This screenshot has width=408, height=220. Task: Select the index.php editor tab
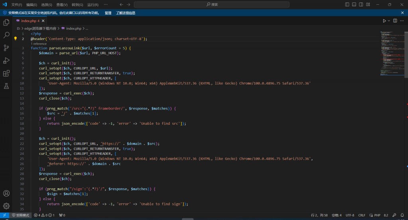[30, 21]
